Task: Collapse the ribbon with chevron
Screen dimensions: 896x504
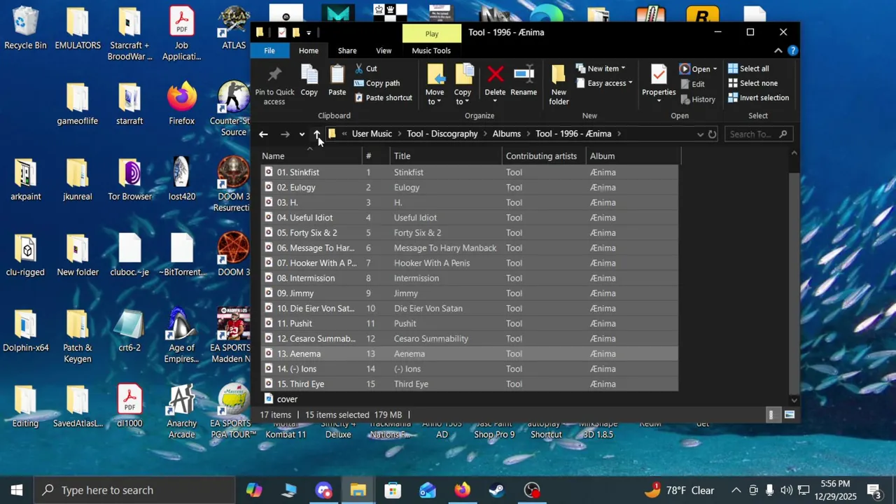Action: 778,50
